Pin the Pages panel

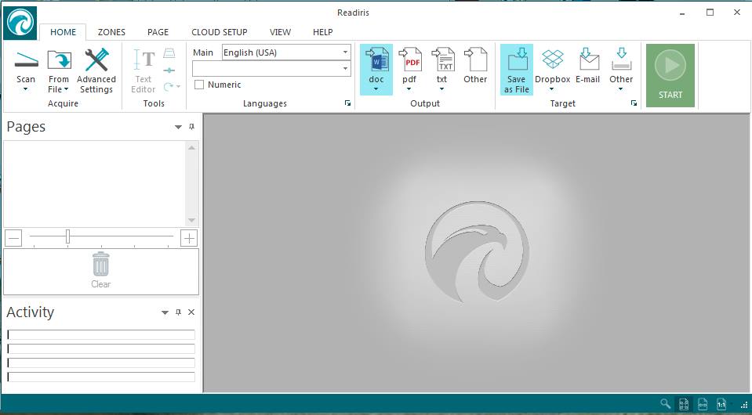(192, 127)
